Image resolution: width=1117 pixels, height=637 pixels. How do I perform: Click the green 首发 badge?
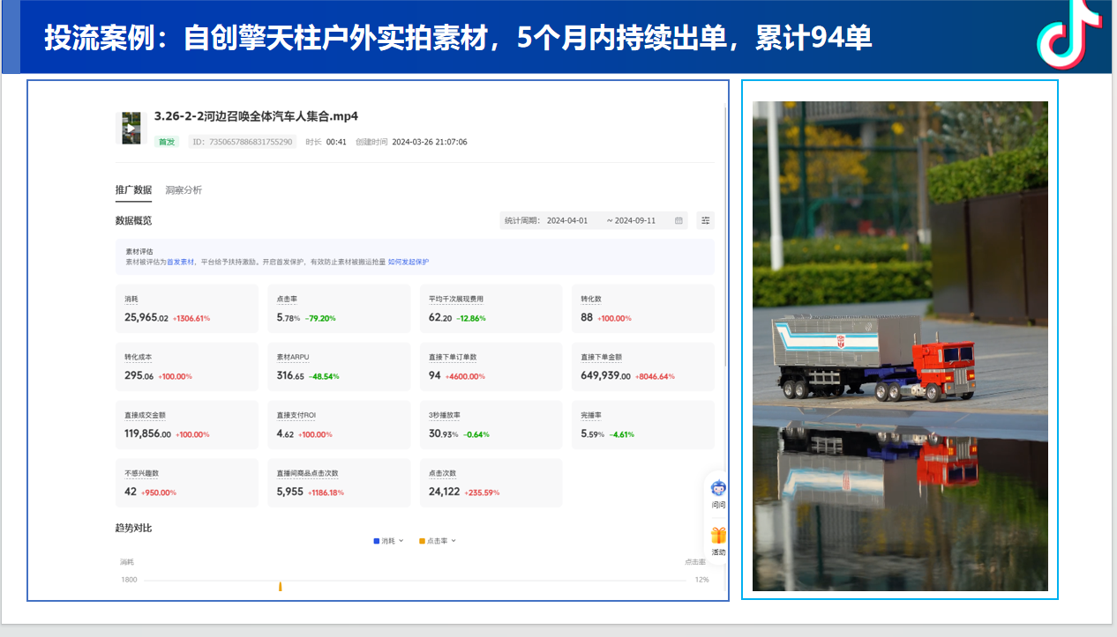166,142
